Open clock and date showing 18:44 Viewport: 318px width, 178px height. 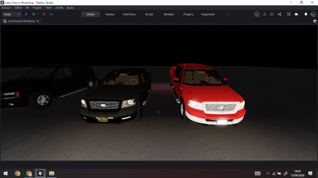point(298,173)
